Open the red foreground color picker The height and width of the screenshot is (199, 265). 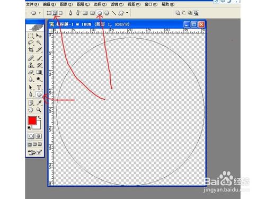pyautogui.click(x=32, y=120)
